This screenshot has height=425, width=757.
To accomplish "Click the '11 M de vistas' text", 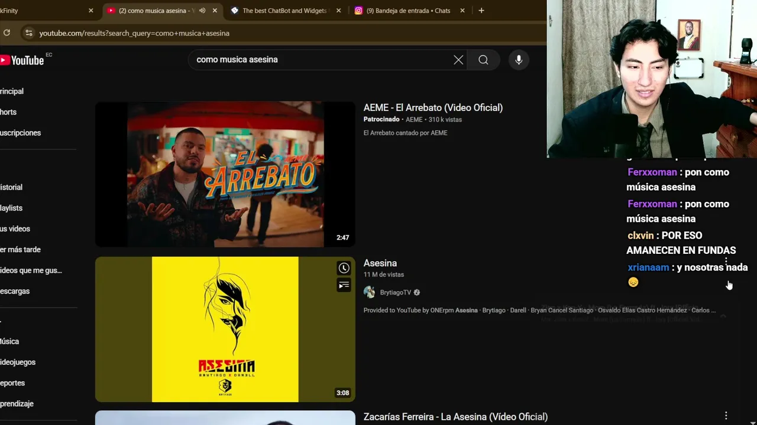I will tap(384, 274).
